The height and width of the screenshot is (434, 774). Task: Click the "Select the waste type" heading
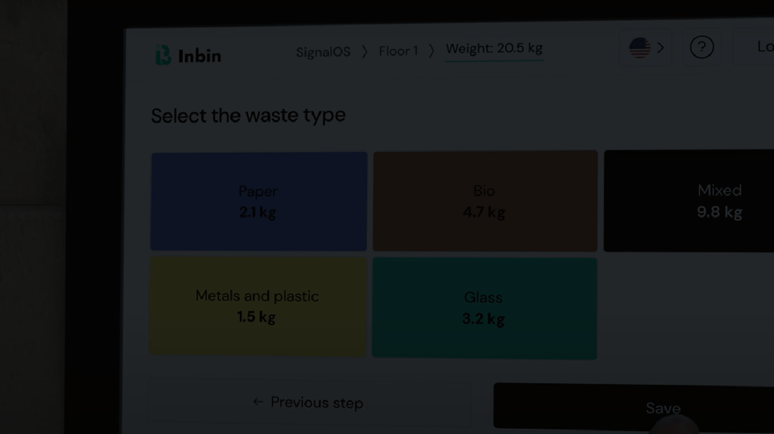tap(248, 115)
